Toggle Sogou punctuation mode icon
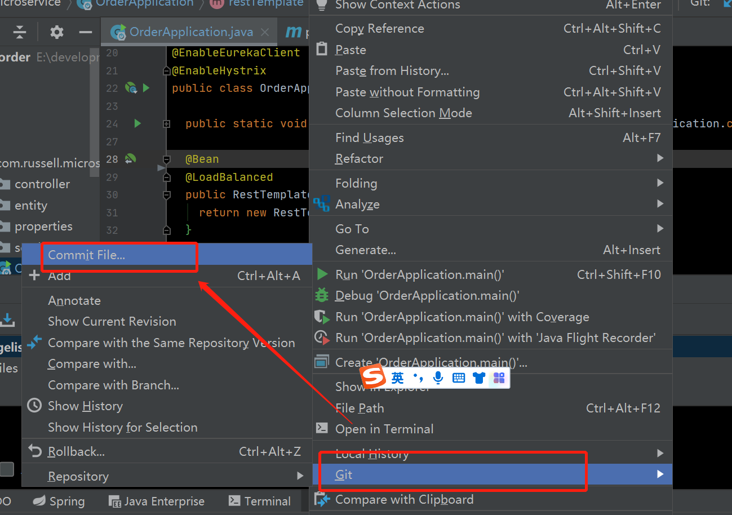The height and width of the screenshot is (515, 732). 418,378
